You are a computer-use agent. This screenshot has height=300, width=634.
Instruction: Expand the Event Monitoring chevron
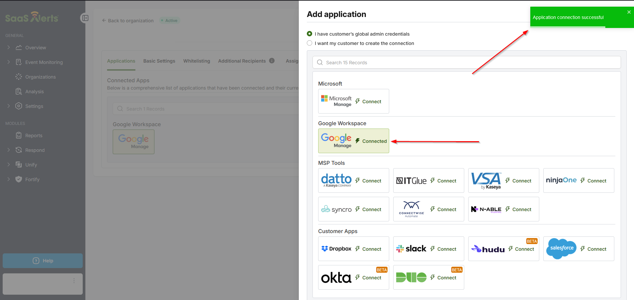click(x=9, y=62)
